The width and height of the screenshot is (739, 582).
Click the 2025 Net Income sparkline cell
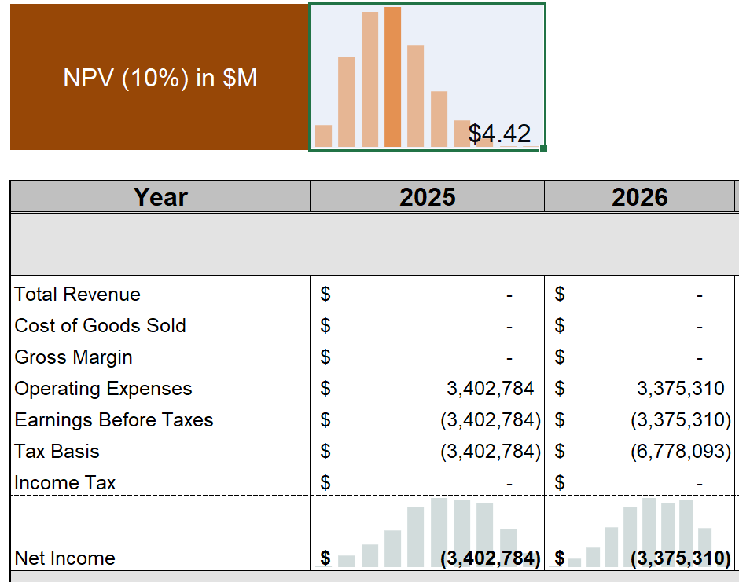point(427,534)
